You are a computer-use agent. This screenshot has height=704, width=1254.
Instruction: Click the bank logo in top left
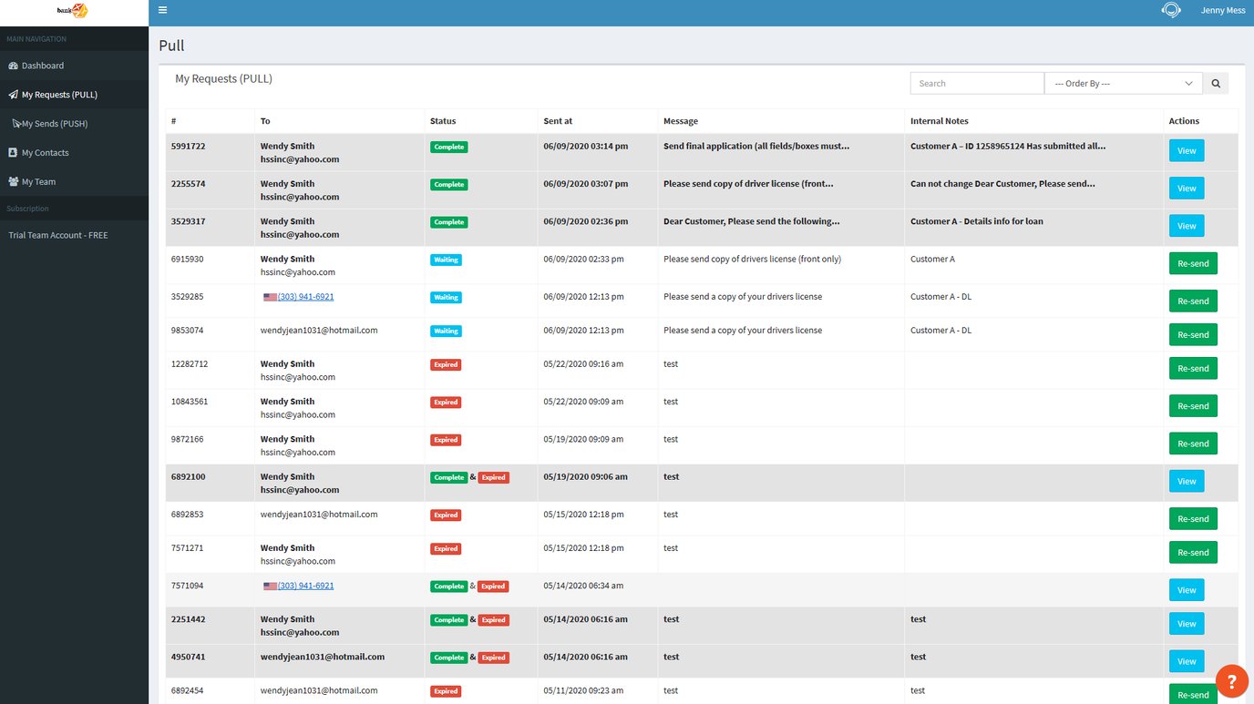pos(72,12)
